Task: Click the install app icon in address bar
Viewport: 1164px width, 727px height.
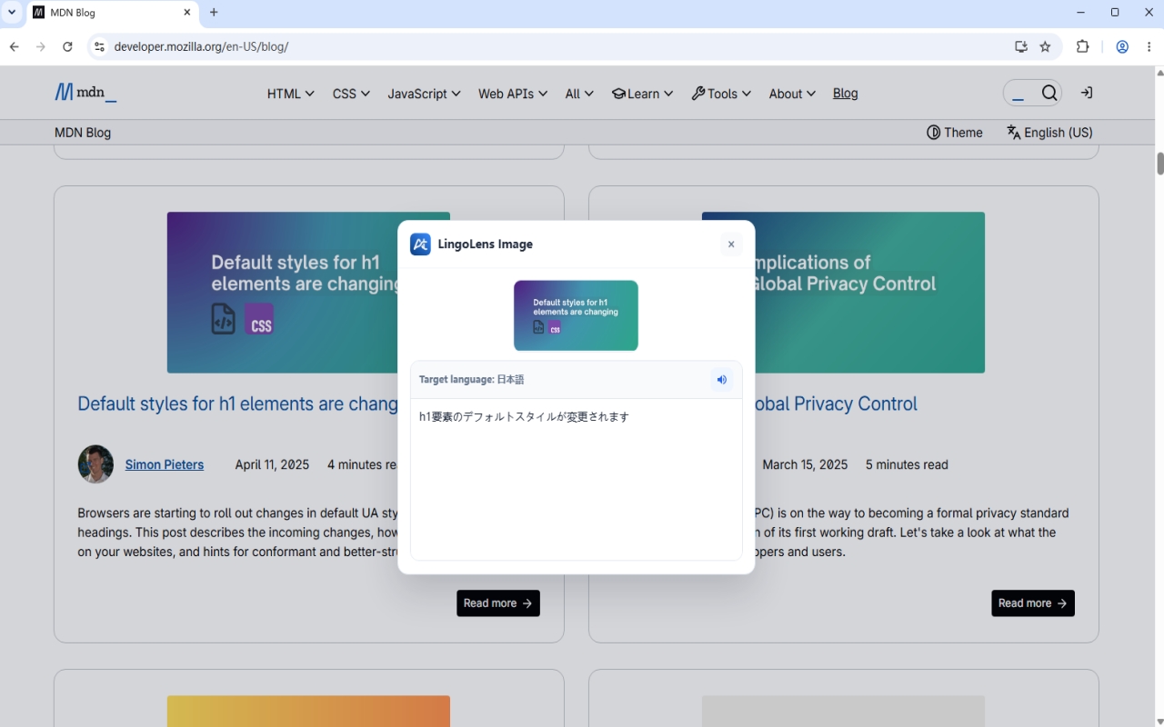Action: point(1021,46)
